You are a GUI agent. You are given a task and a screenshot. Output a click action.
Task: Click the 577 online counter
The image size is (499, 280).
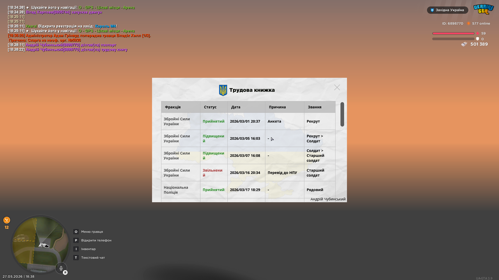(481, 23)
